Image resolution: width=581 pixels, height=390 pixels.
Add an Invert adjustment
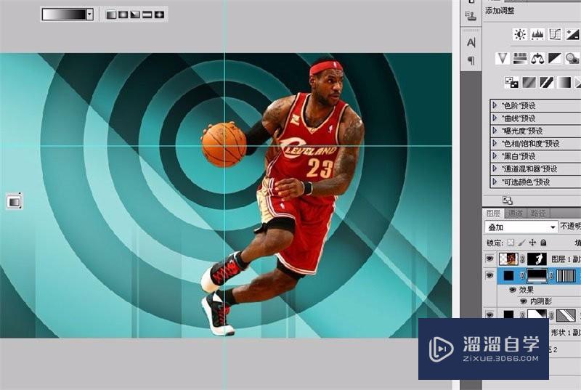pos(512,83)
